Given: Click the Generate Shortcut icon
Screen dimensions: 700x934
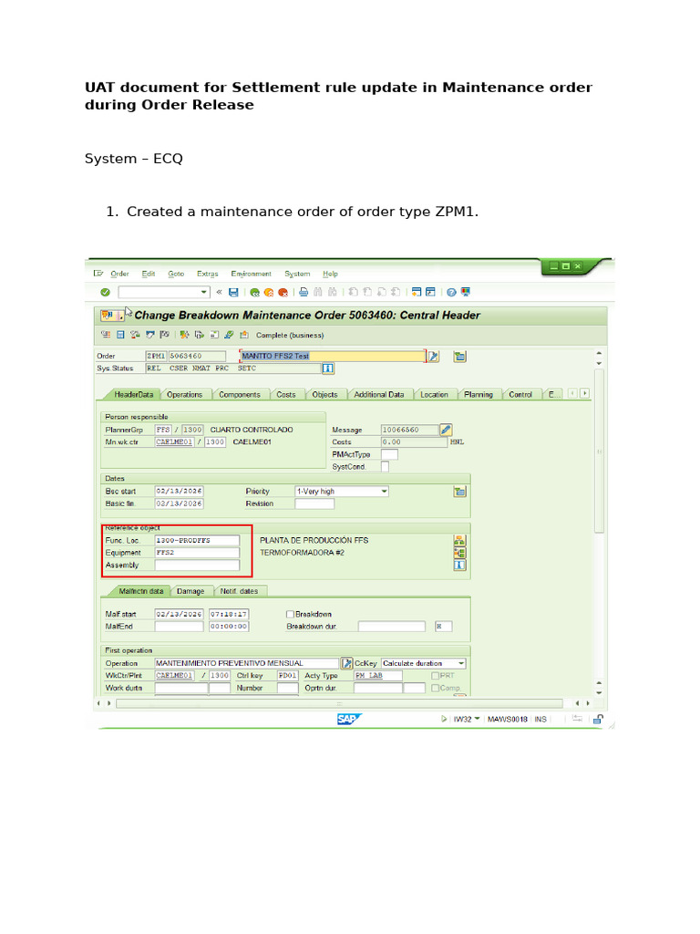Looking at the screenshot, I should (x=430, y=292).
